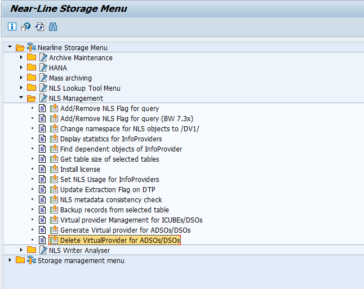Select Update Extraction Flag on DTP

(108, 190)
